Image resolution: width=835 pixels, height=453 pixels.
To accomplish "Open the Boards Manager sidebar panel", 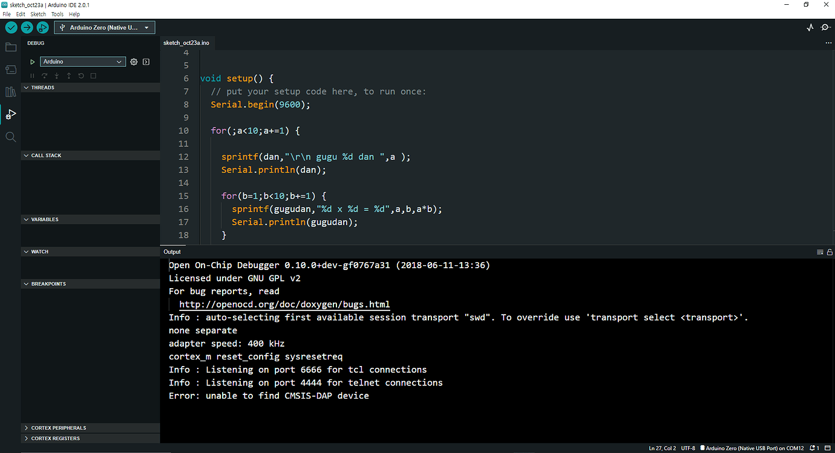I will 10,69.
